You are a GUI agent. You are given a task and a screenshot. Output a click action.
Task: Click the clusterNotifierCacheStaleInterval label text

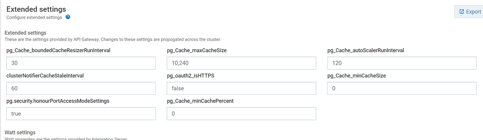(x=45, y=76)
